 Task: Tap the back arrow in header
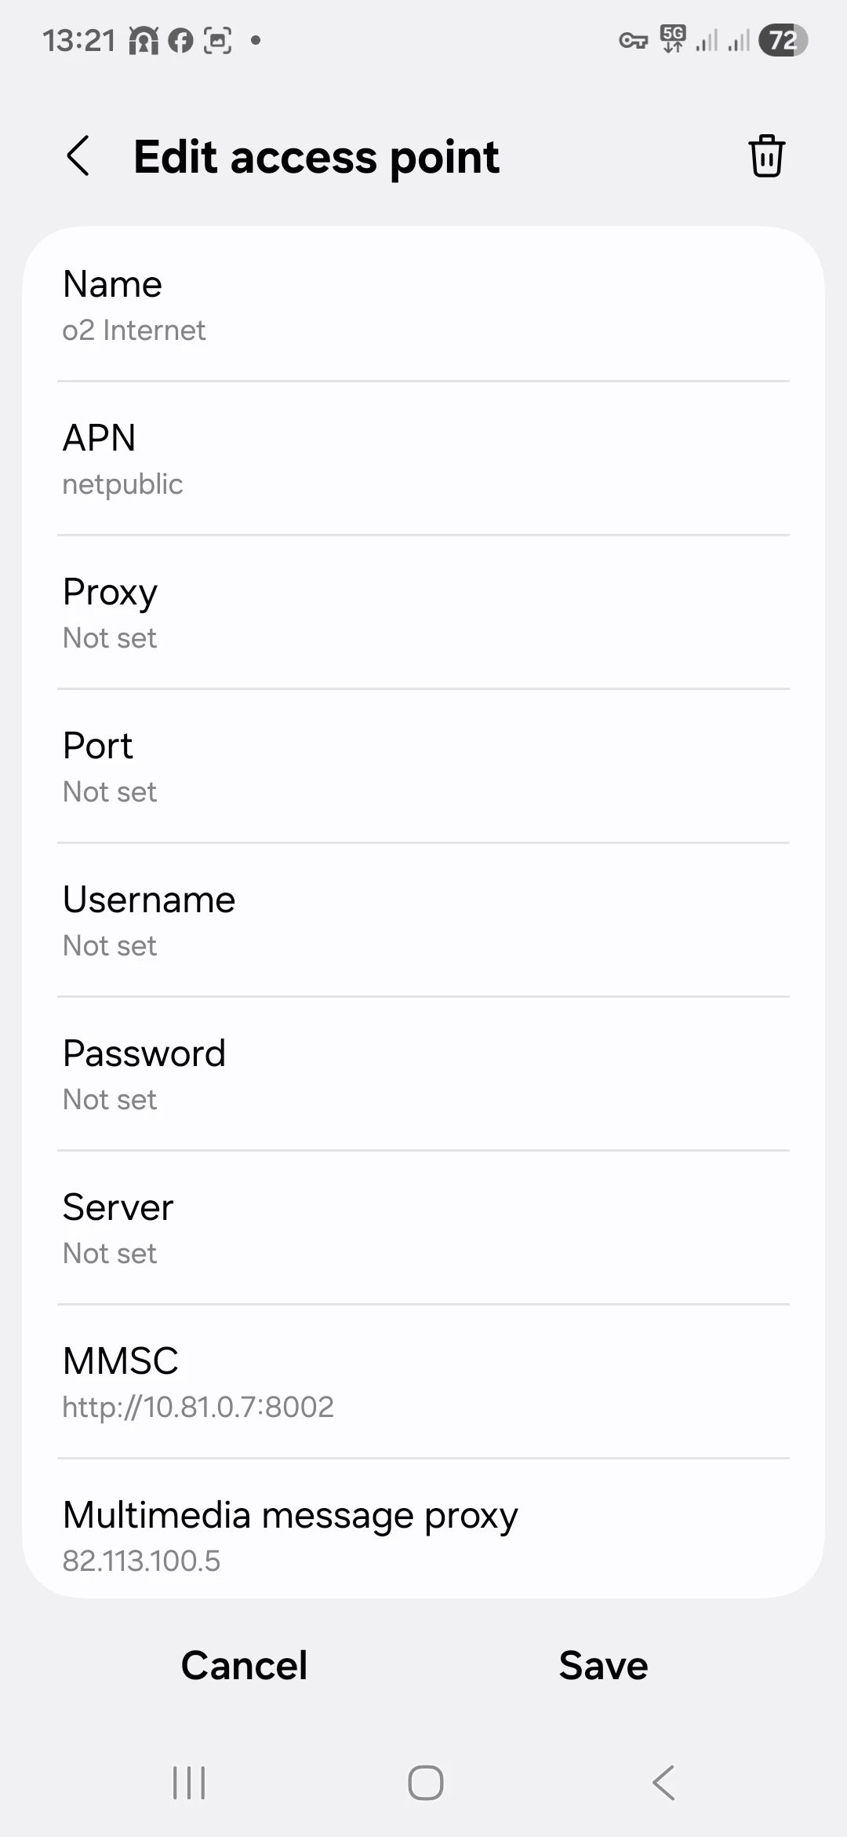[x=78, y=155]
